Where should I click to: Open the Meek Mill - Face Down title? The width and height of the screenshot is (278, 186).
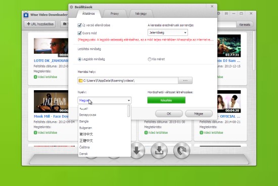[x=51, y=117]
